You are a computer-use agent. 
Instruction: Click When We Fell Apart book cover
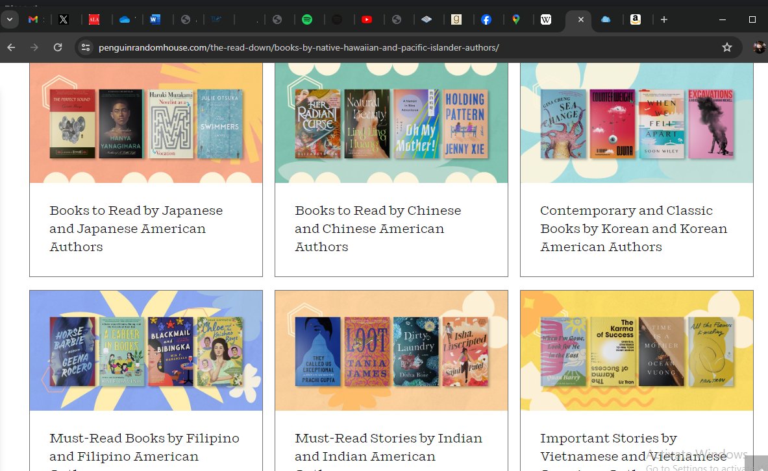coord(662,123)
